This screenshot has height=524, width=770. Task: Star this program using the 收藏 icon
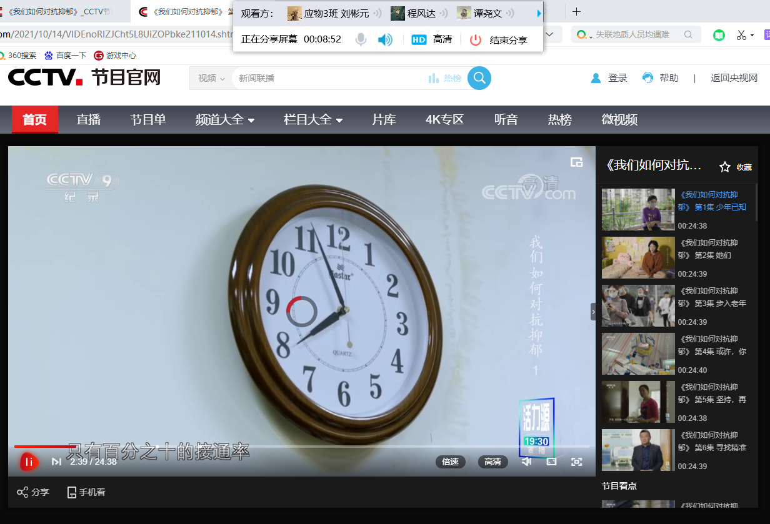[725, 167]
